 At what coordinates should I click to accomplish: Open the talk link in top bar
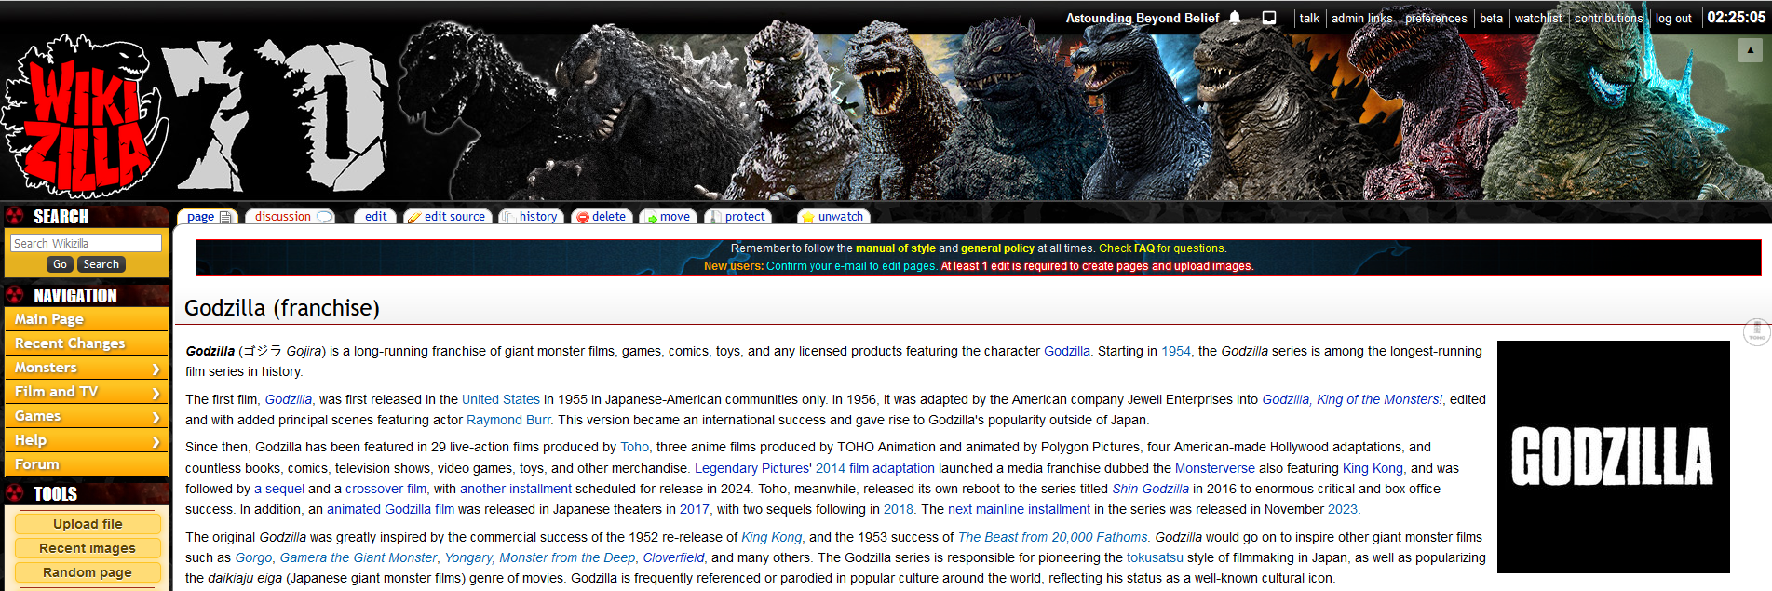coord(1309,18)
